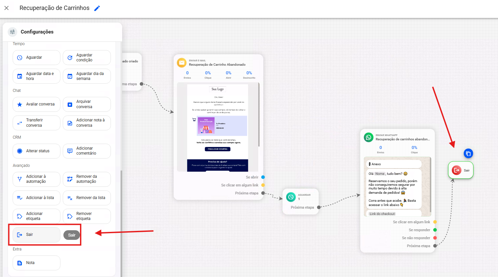
Task: Click the Recuperação de Carrinhos title
Action: pos(54,8)
